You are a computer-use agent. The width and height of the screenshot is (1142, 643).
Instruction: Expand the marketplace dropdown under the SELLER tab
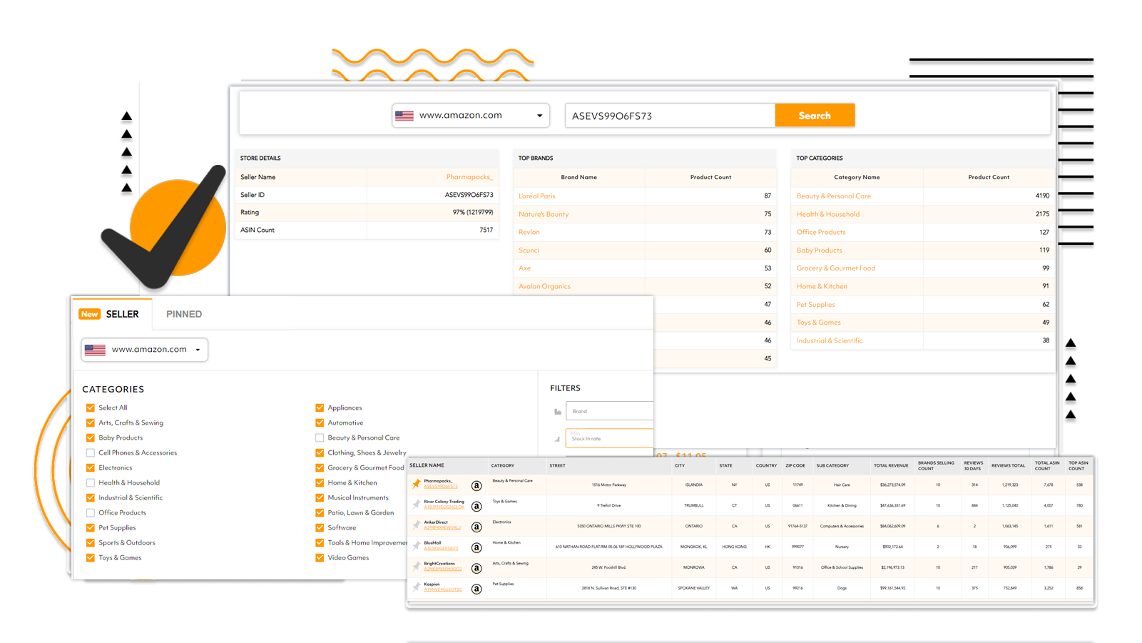coord(143,350)
